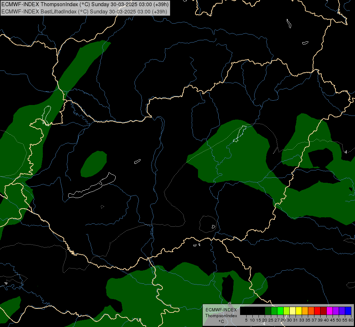This screenshot has height=327, width=355.
Task: Click the legend tick label 25
Action: point(271,320)
